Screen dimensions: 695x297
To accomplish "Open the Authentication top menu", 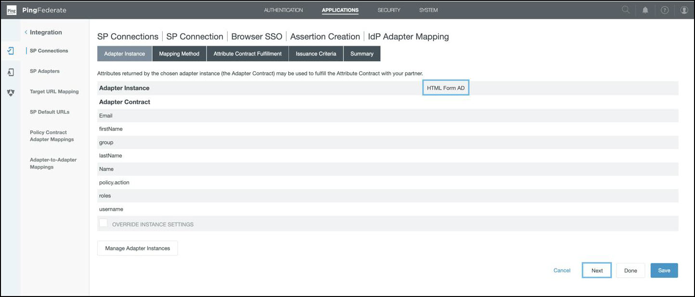I will click(283, 10).
